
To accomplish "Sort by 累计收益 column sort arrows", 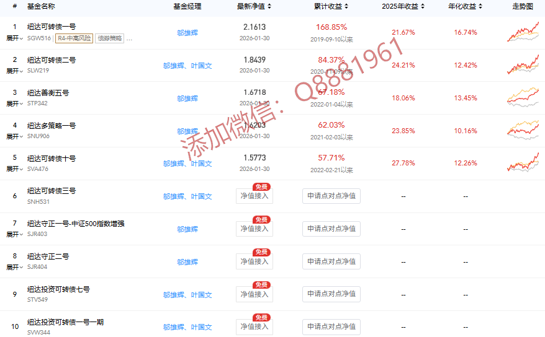I will (346, 7).
